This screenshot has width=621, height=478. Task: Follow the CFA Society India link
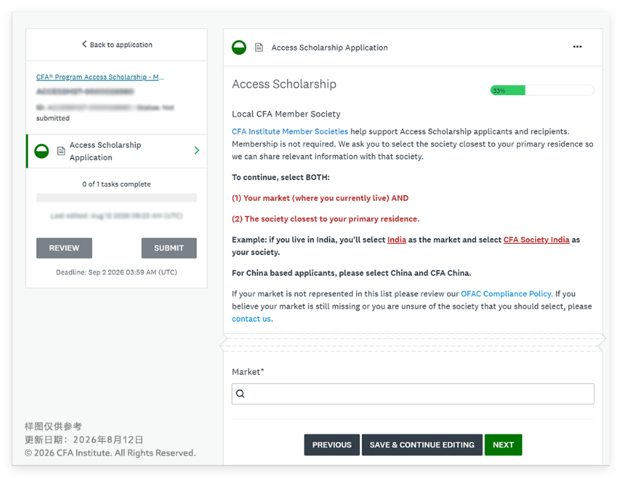pyautogui.click(x=536, y=240)
